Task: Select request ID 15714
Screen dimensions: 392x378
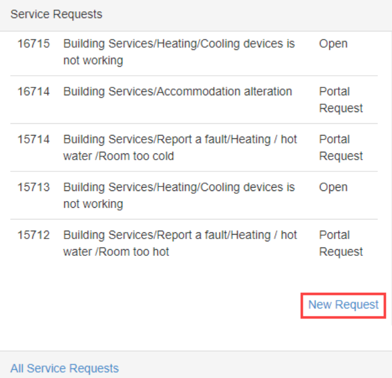Action: pyautogui.click(x=34, y=139)
